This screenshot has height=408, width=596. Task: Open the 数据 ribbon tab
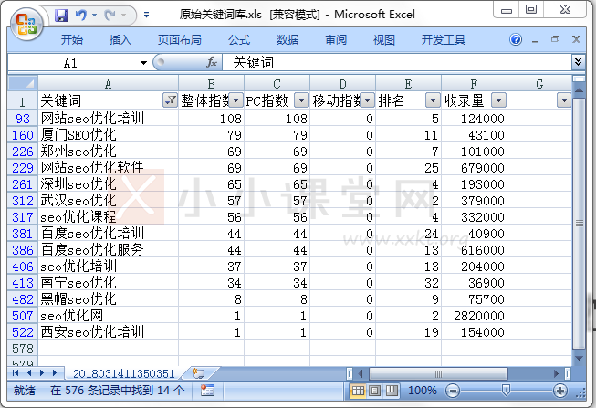tap(288, 39)
